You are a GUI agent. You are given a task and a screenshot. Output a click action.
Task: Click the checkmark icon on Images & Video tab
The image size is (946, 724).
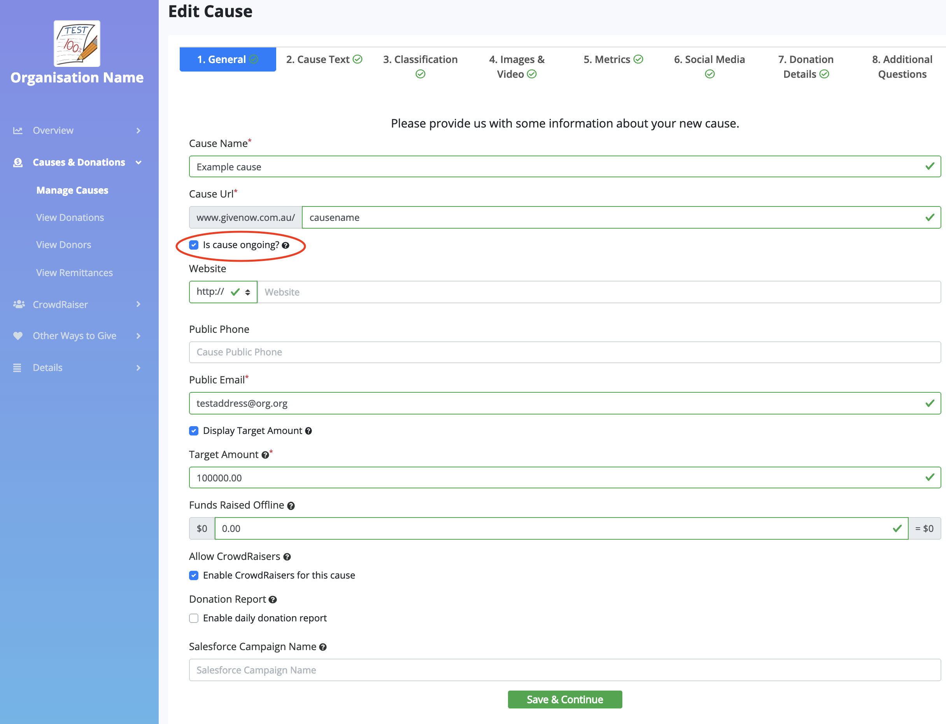(532, 74)
